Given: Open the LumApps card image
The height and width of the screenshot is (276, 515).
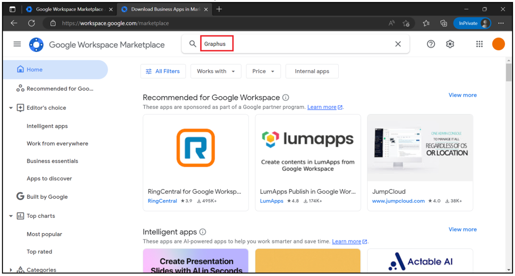Looking at the screenshot, I should click(308, 148).
